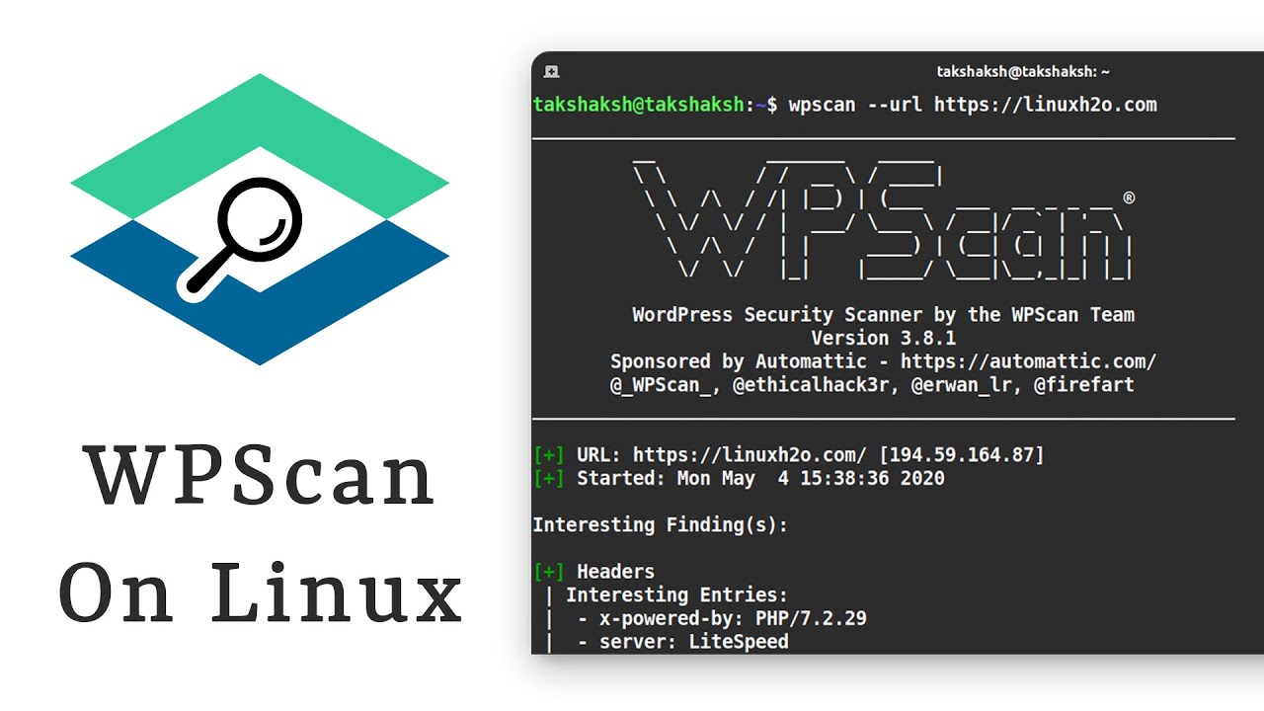
Task: Click the 'Interesting Finding(s):' heading
Action: (x=661, y=525)
